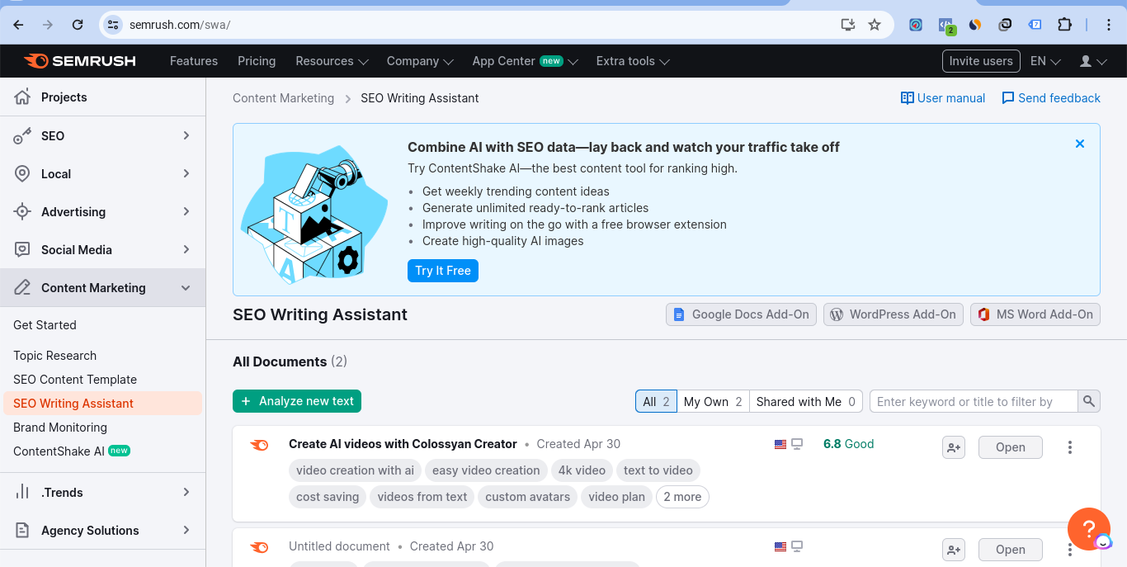The height and width of the screenshot is (567, 1127).
Task: Close the ContentShake AI banner
Action: (x=1080, y=144)
